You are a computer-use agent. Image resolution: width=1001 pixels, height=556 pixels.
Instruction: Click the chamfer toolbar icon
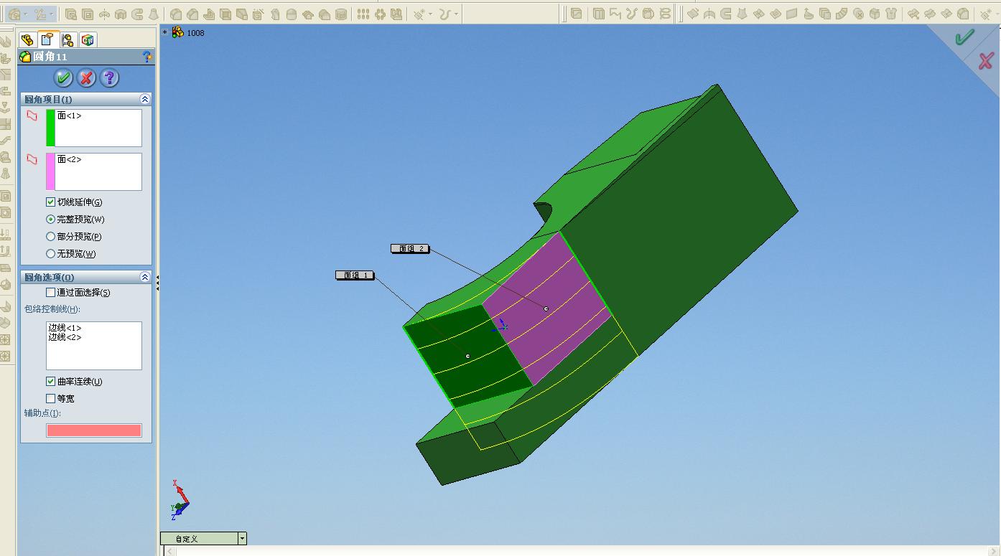click(x=192, y=14)
